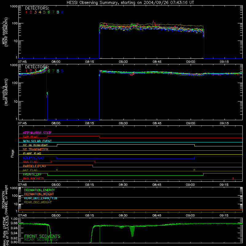Click the AAZ_FLAG pulse near 09:02
The width and height of the screenshot is (246, 246).
[194, 170]
